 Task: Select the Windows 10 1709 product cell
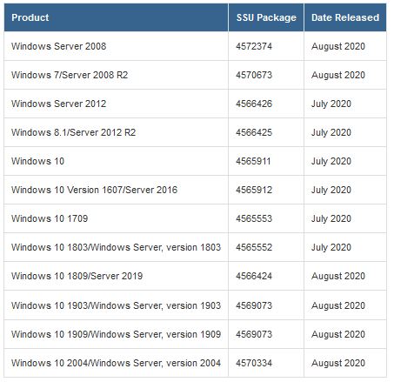(x=117, y=218)
